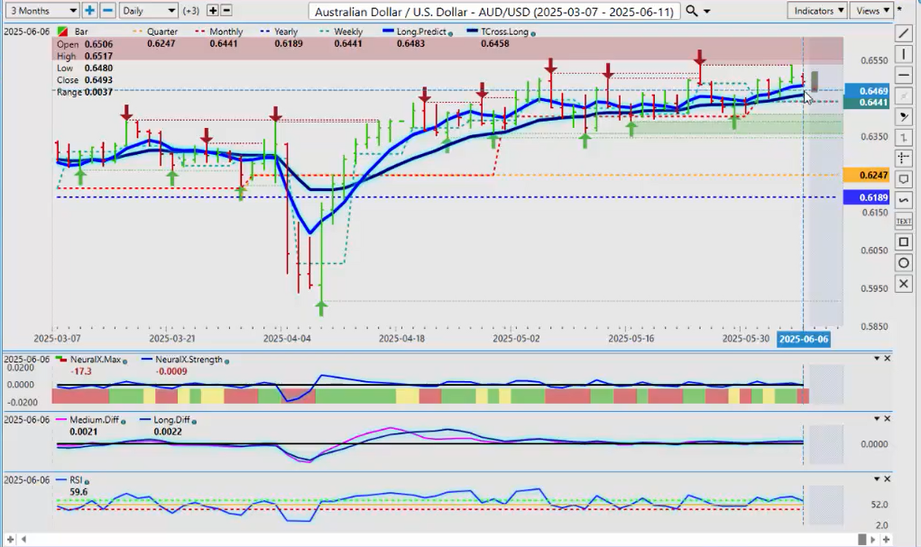Click the RSI value 59.6
Viewport: 921px width, 547px height.
coord(78,492)
